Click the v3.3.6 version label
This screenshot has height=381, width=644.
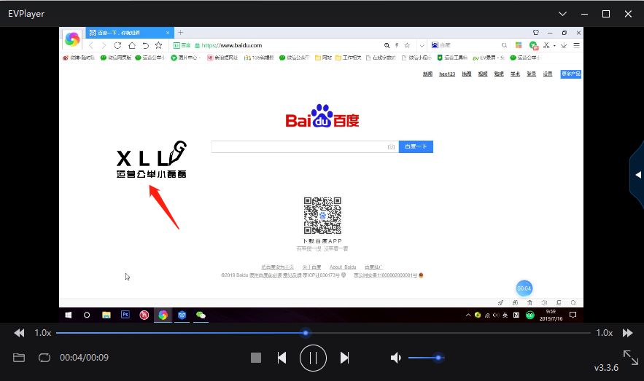coord(606,367)
